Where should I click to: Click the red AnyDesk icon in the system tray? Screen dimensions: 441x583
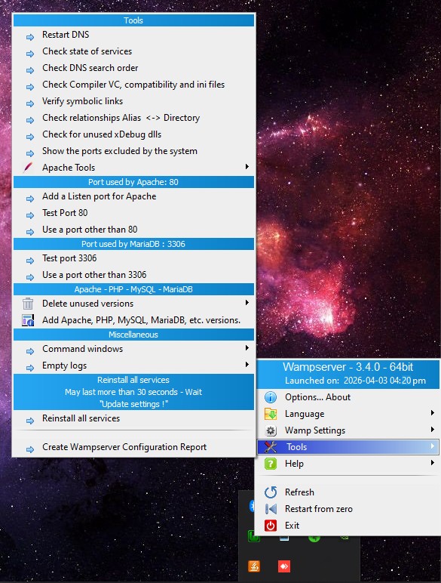[284, 566]
